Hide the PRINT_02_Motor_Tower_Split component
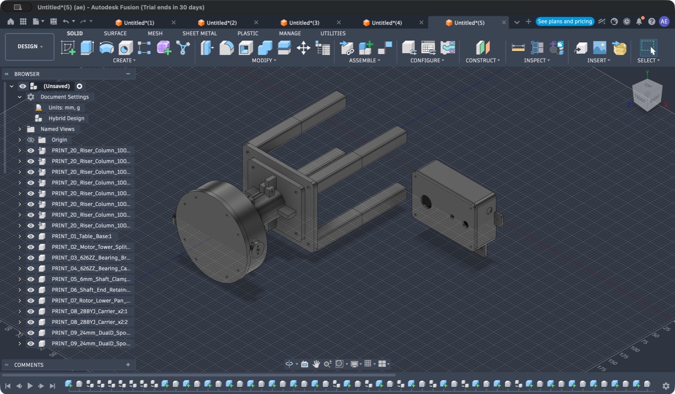 31,247
